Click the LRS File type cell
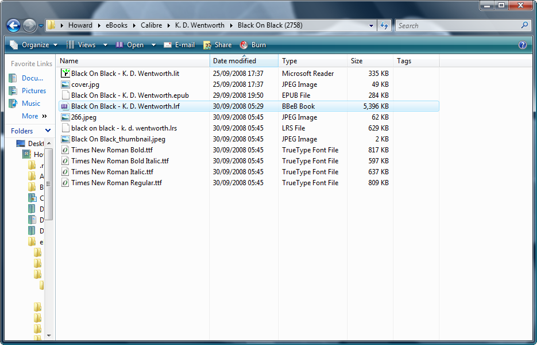The image size is (537, 345). 293,128
